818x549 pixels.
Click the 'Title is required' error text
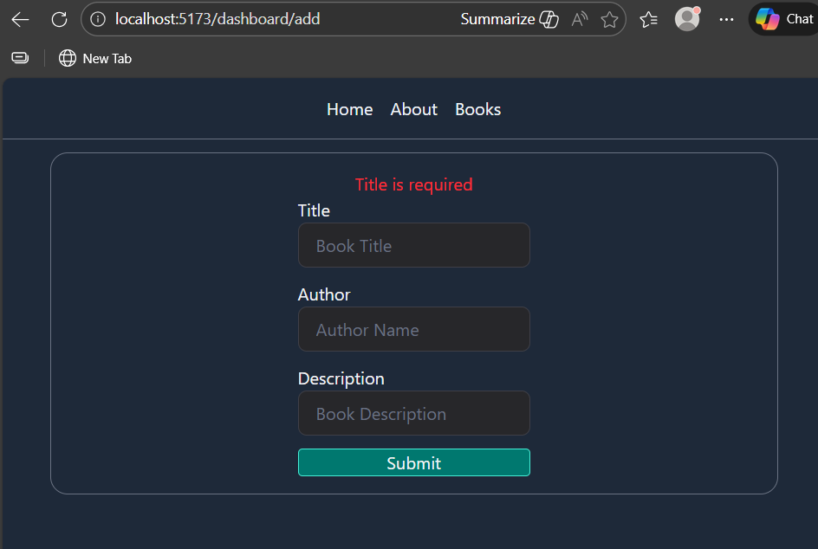[x=413, y=184]
